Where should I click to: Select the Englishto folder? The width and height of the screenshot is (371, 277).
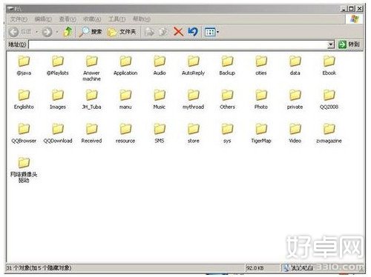(x=24, y=99)
